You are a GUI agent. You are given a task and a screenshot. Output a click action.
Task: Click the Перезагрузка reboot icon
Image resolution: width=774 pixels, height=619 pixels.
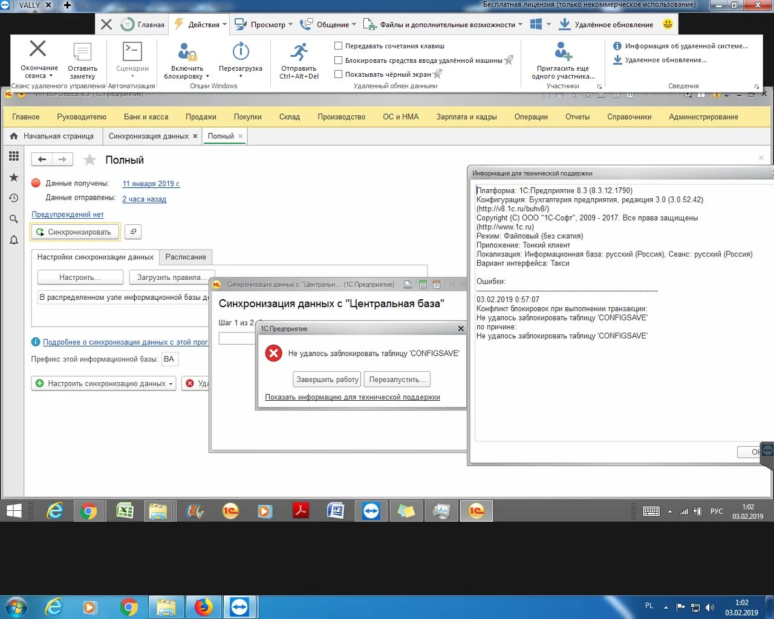(241, 51)
